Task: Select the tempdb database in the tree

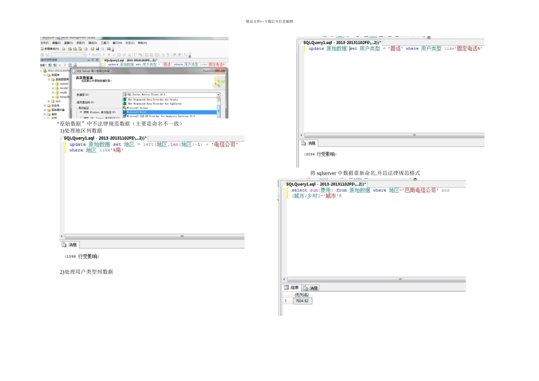Action: pyautogui.click(x=65, y=96)
